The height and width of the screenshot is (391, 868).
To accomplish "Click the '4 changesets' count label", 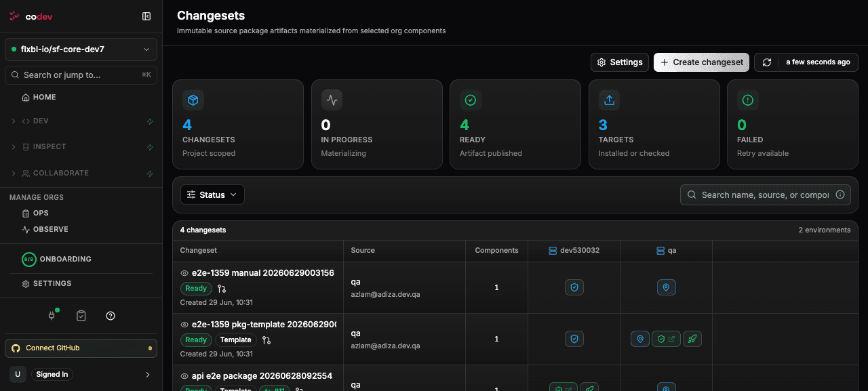I will [203, 230].
